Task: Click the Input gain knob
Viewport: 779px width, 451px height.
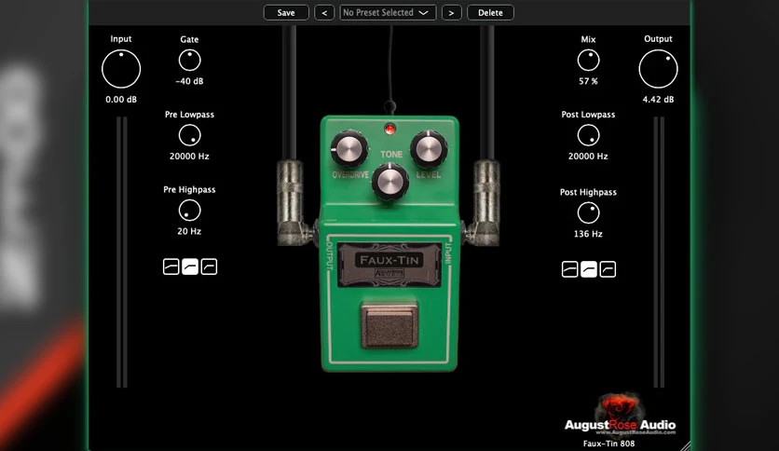Action: pos(121,69)
